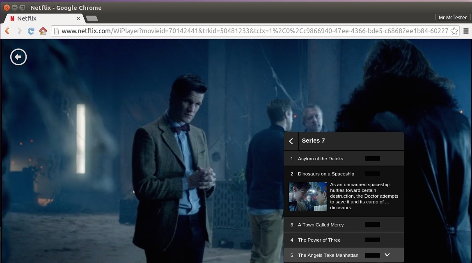
Task: Open the Mr McTester profile button
Action: (x=452, y=18)
